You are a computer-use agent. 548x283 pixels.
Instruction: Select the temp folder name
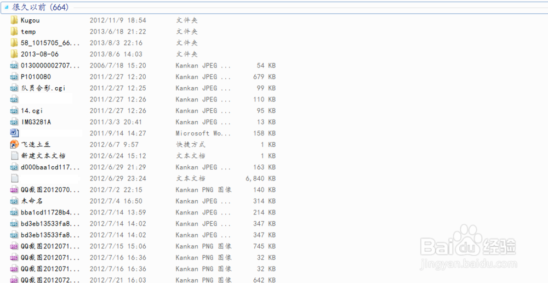[28, 31]
